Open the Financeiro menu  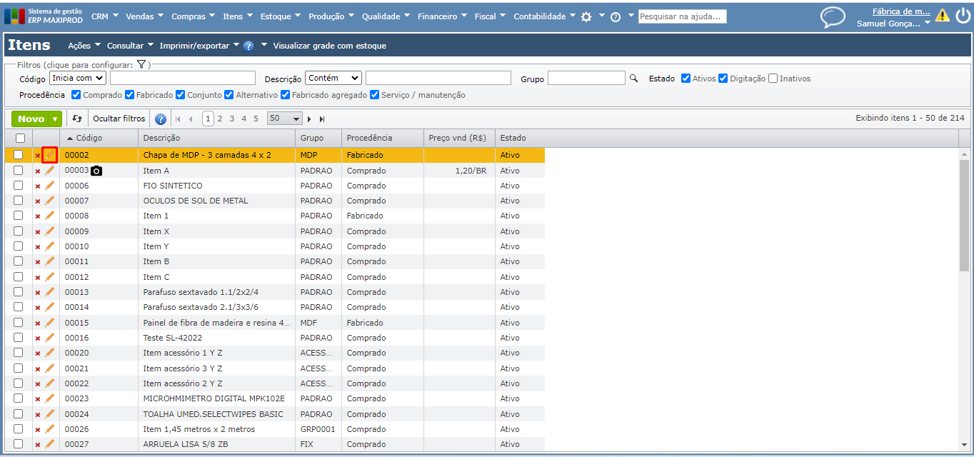[442, 16]
